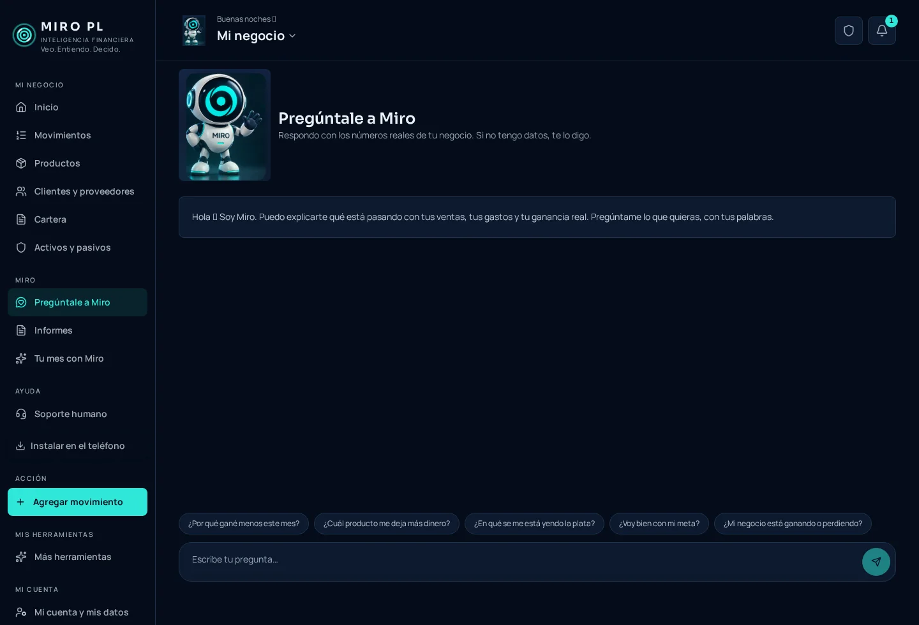Choose suggestion ¿Cuál producto me deja más dinero?

387,524
